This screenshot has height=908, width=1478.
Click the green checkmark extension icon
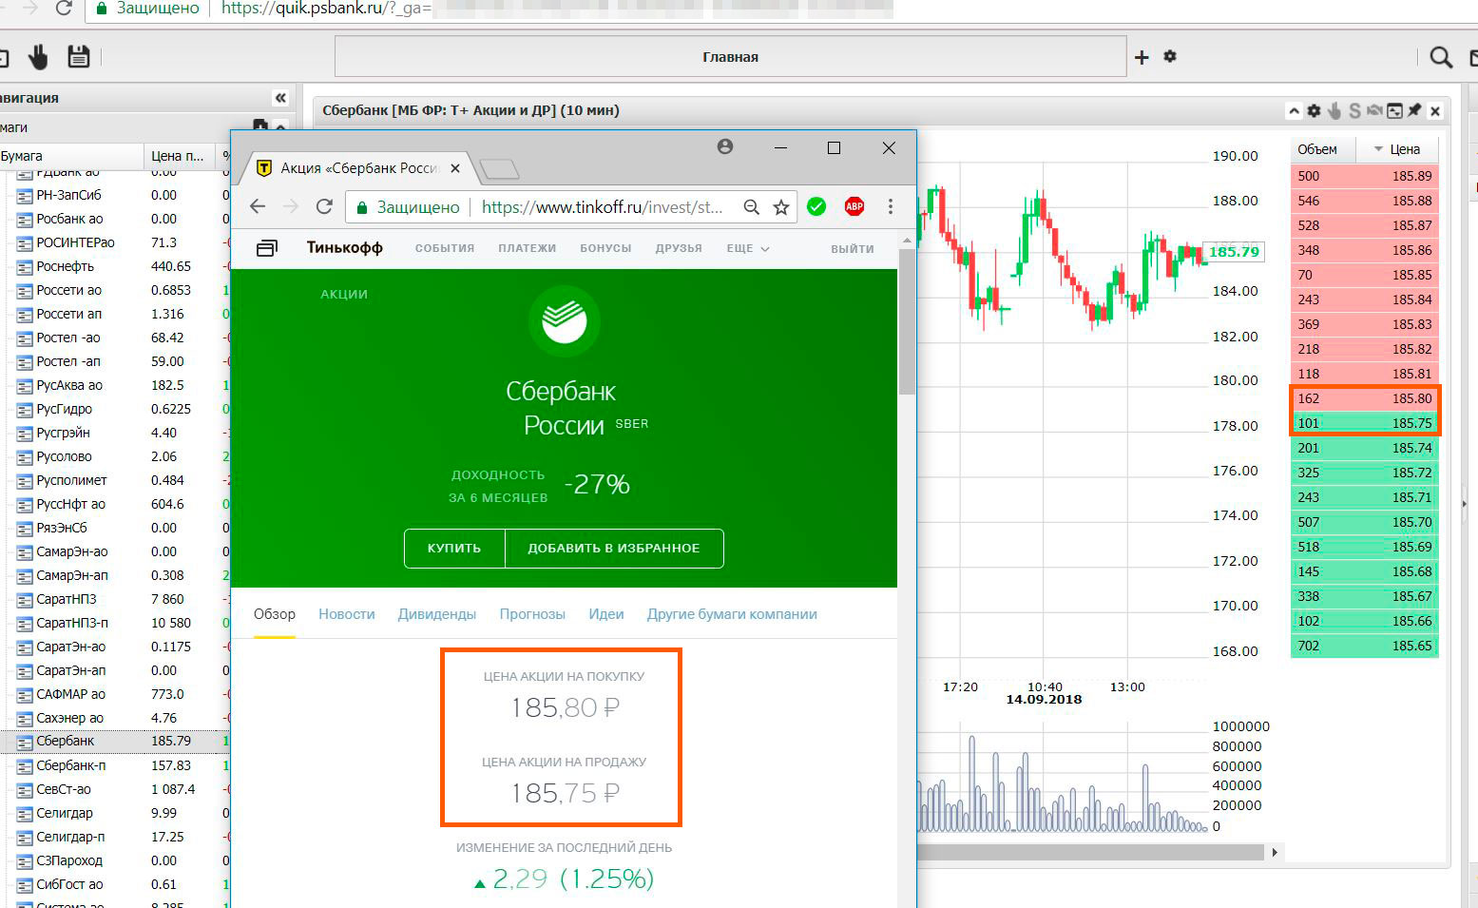click(x=816, y=206)
